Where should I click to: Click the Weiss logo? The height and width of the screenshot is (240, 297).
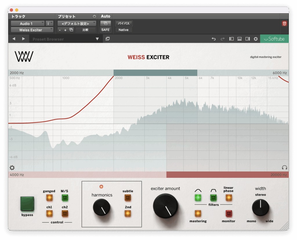click(x=24, y=57)
